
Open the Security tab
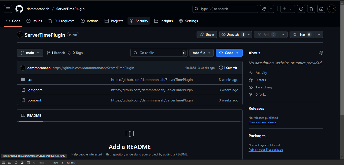pos(139,21)
